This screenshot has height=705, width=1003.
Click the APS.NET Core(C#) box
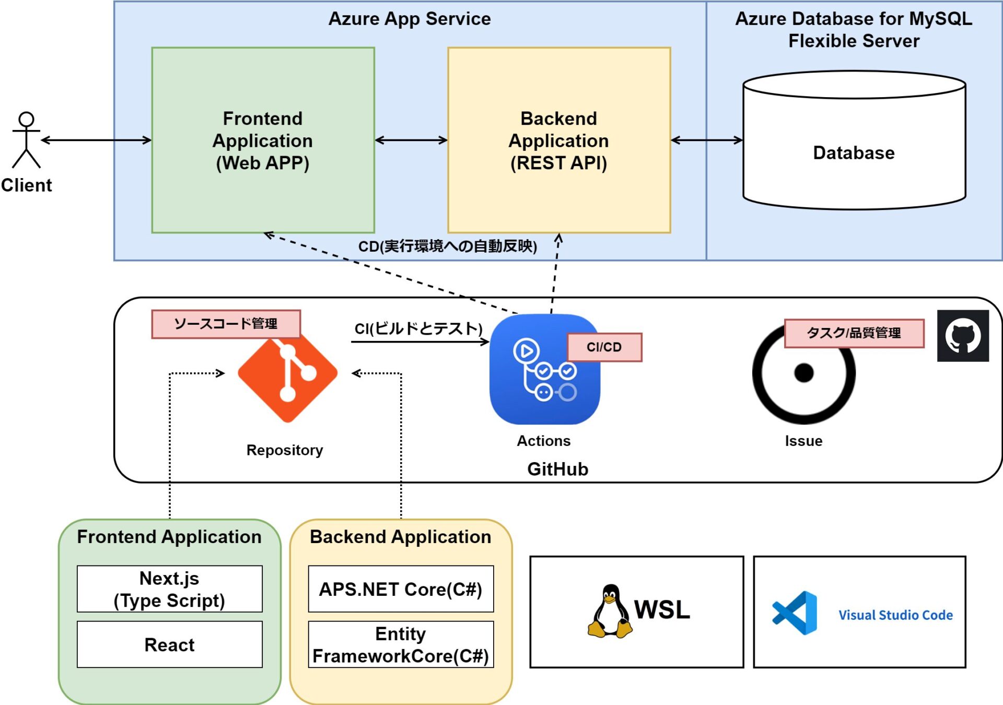point(401,589)
